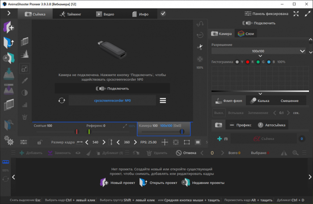Toggle the Y histogram channel
313x204 pixels.
point(237,62)
